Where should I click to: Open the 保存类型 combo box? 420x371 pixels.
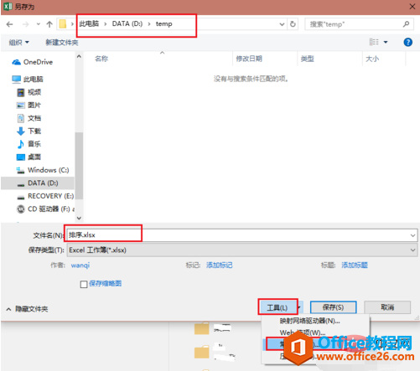pos(242,250)
